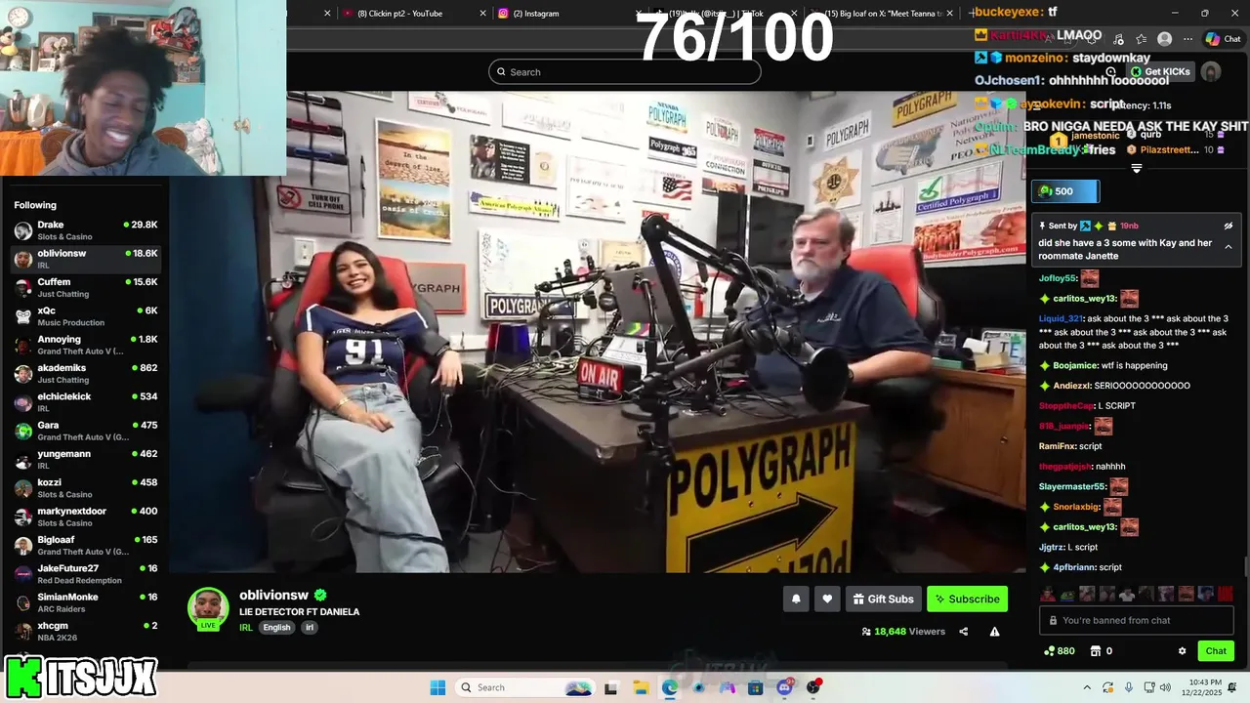Open the Kick profile avatar menu

(1211, 72)
